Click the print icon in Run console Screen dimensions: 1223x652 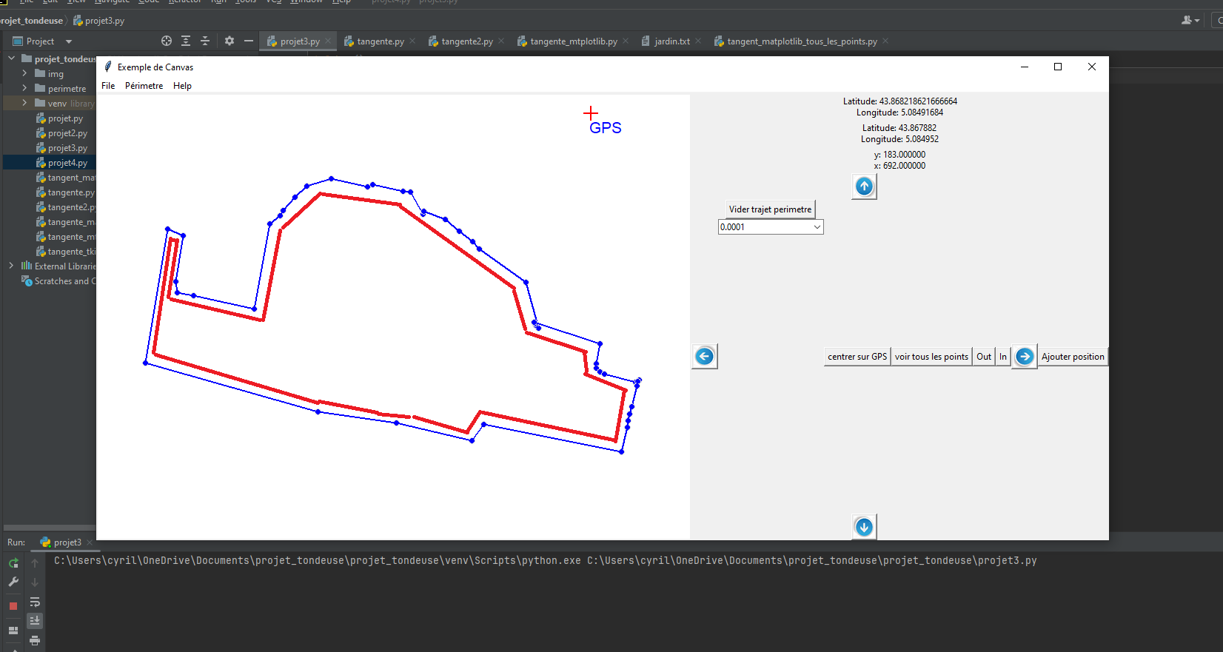point(35,640)
